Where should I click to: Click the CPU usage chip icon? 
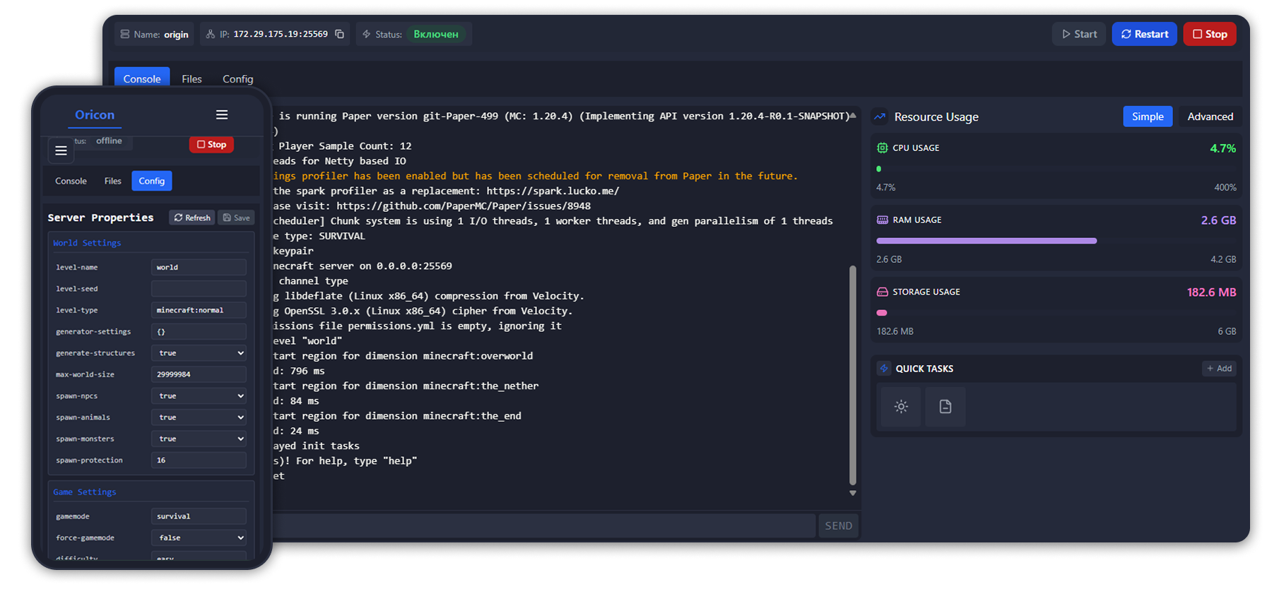[883, 148]
